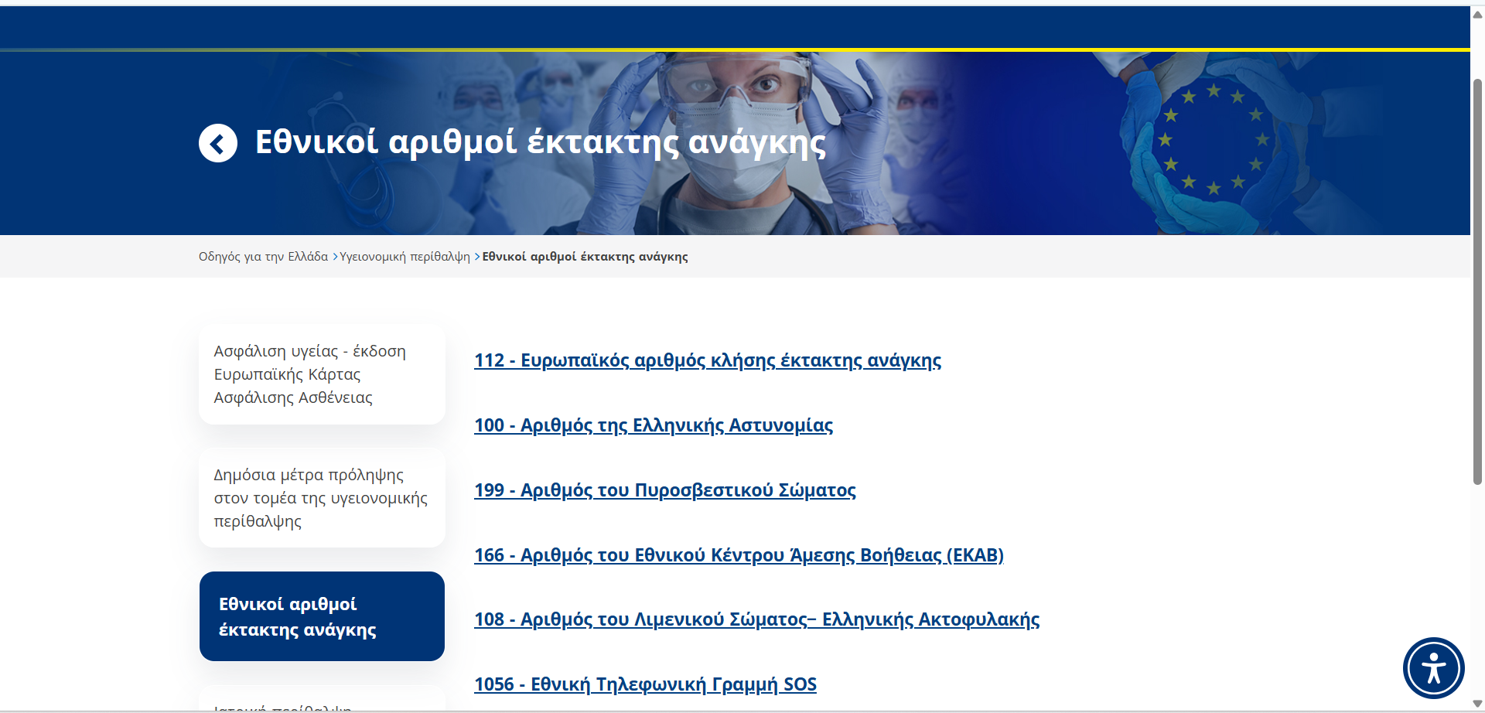Click the back arrow circle icon
The height and width of the screenshot is (713, 1485).
pyautogui.click(x=217, y=143)
